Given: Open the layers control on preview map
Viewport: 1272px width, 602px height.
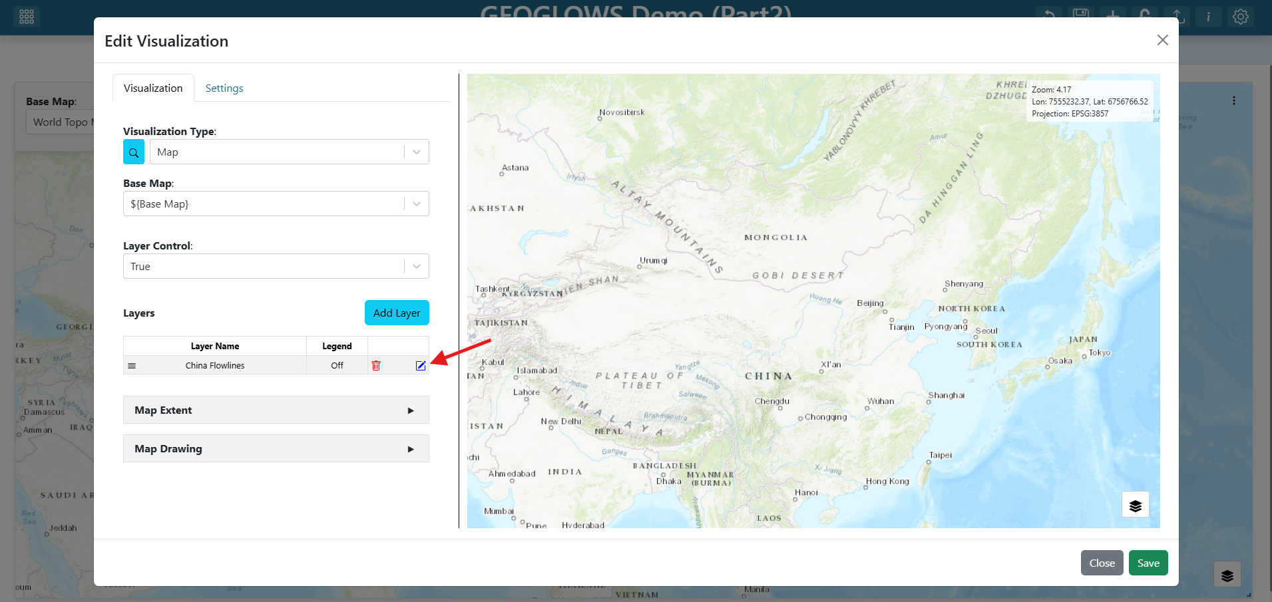Looking at the screenshot, I should click(x=1136, y=505).
